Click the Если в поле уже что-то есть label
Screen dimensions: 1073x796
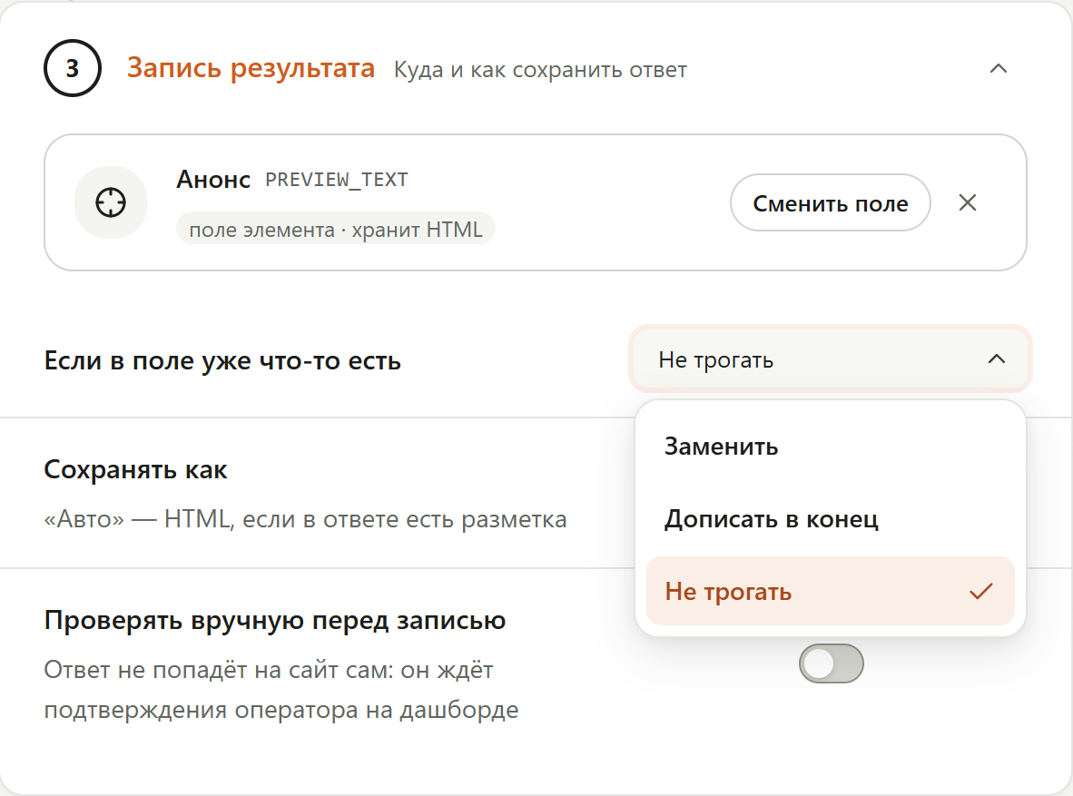[x=222, y=360]
